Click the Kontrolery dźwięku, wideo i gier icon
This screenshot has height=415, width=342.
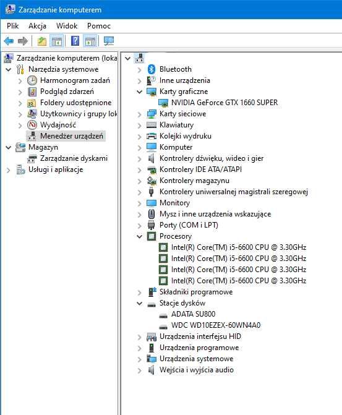[x=151, y=158]
